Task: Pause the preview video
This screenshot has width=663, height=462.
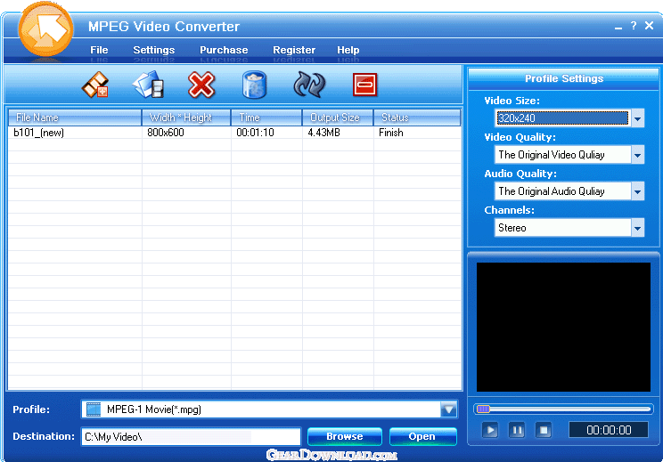Action: click(517, 430)
